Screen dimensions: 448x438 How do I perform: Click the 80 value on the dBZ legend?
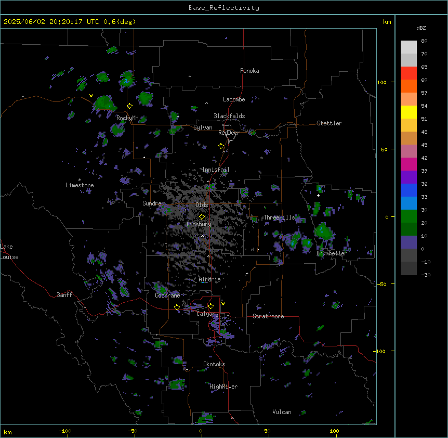424,41
